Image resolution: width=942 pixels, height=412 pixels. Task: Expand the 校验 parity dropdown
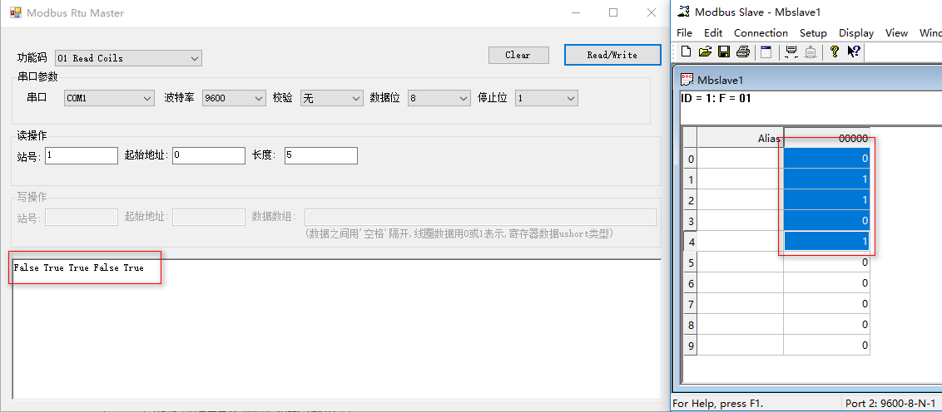click(332, 98)
